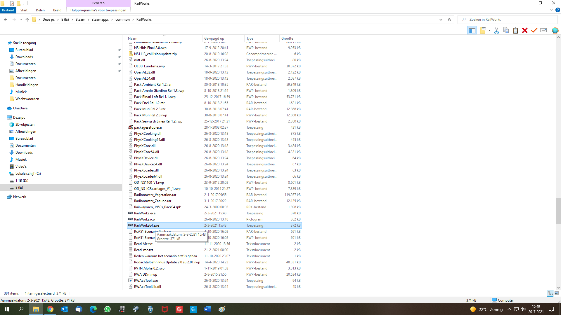Click the Zoeken in RailWorks search box

point(508,20)
